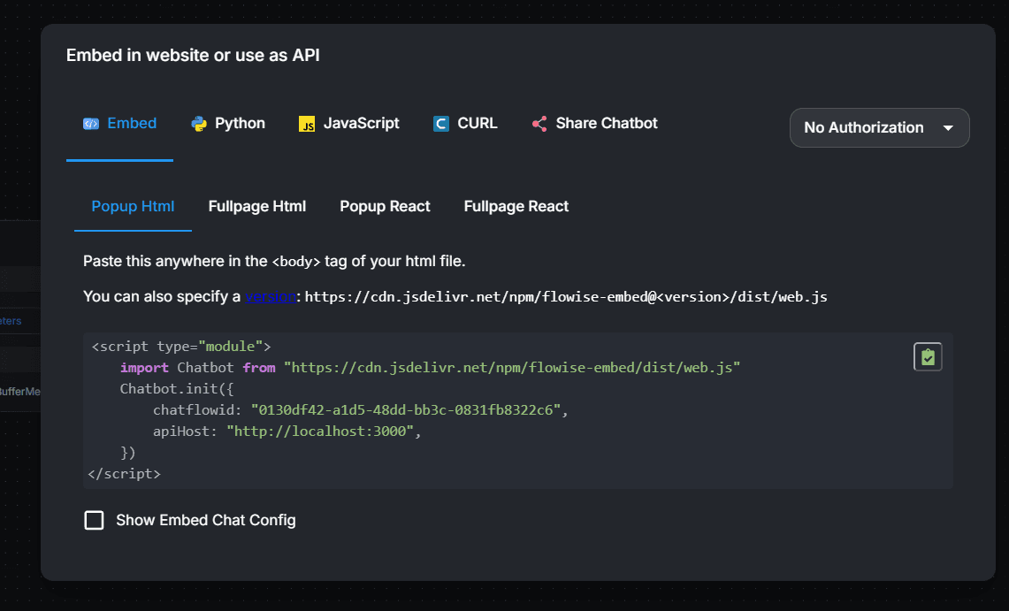This screenshot has height=611, width=1009.
Task: Click the chatflowid value 0130df42-a1d5-48dd-bb3c-0831fb8322c6
Action: coord(406,409)
